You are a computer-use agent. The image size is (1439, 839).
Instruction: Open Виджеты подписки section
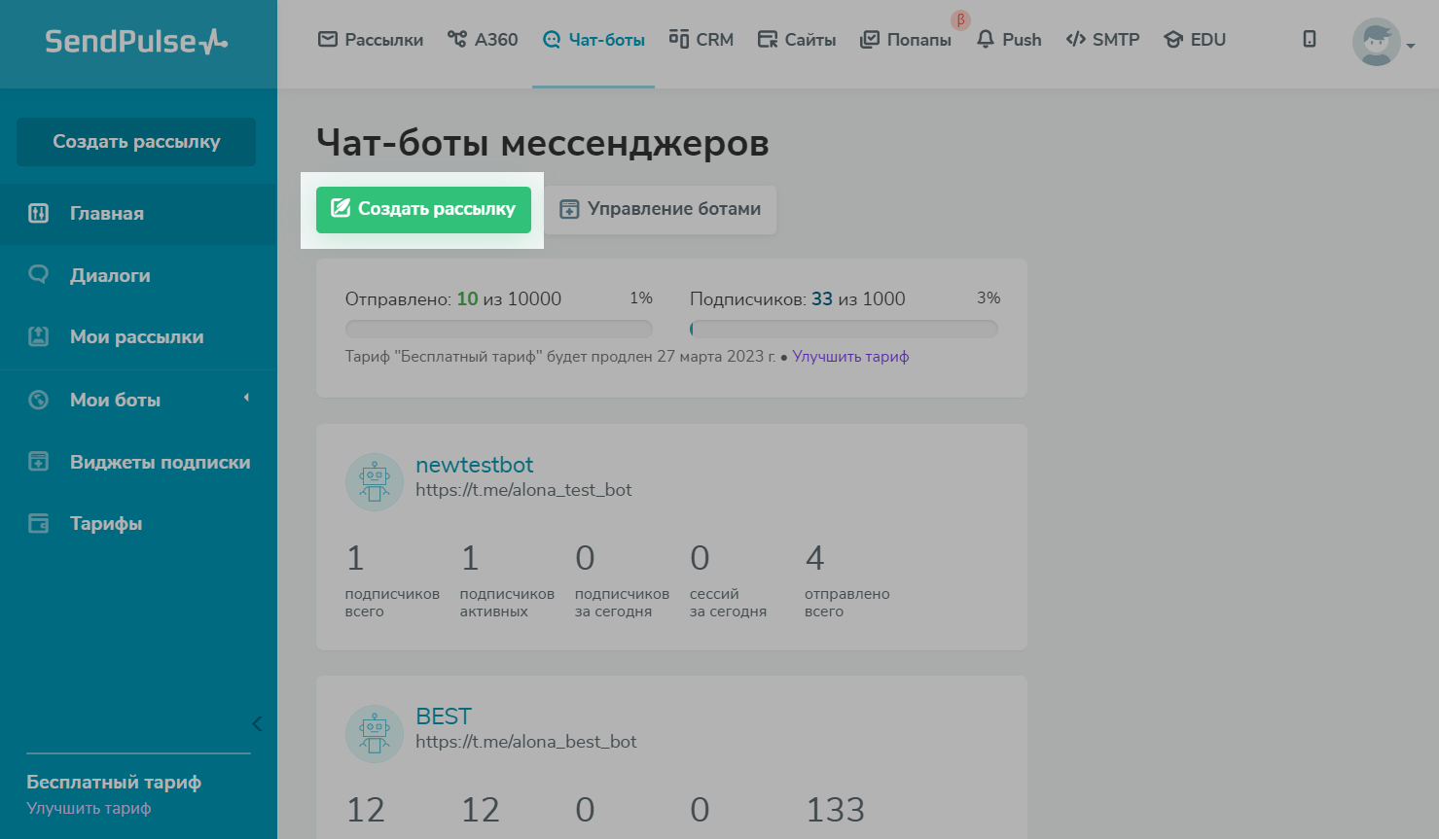tap(160, 462)
